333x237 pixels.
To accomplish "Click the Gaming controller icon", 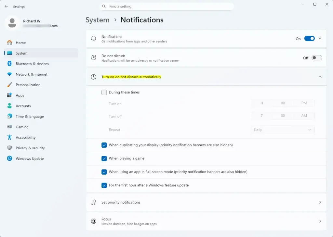I will (9, 127).
